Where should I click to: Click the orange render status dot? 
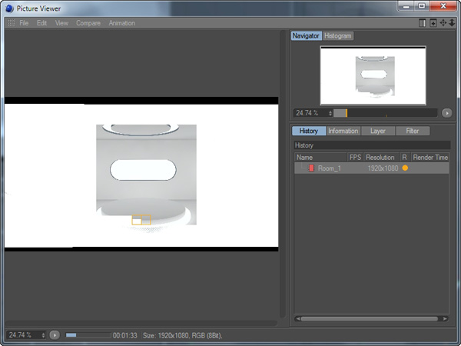[405, 168]
